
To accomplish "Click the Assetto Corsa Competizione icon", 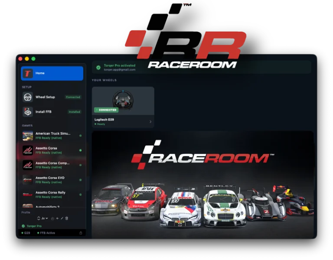I will pos(28,165).
